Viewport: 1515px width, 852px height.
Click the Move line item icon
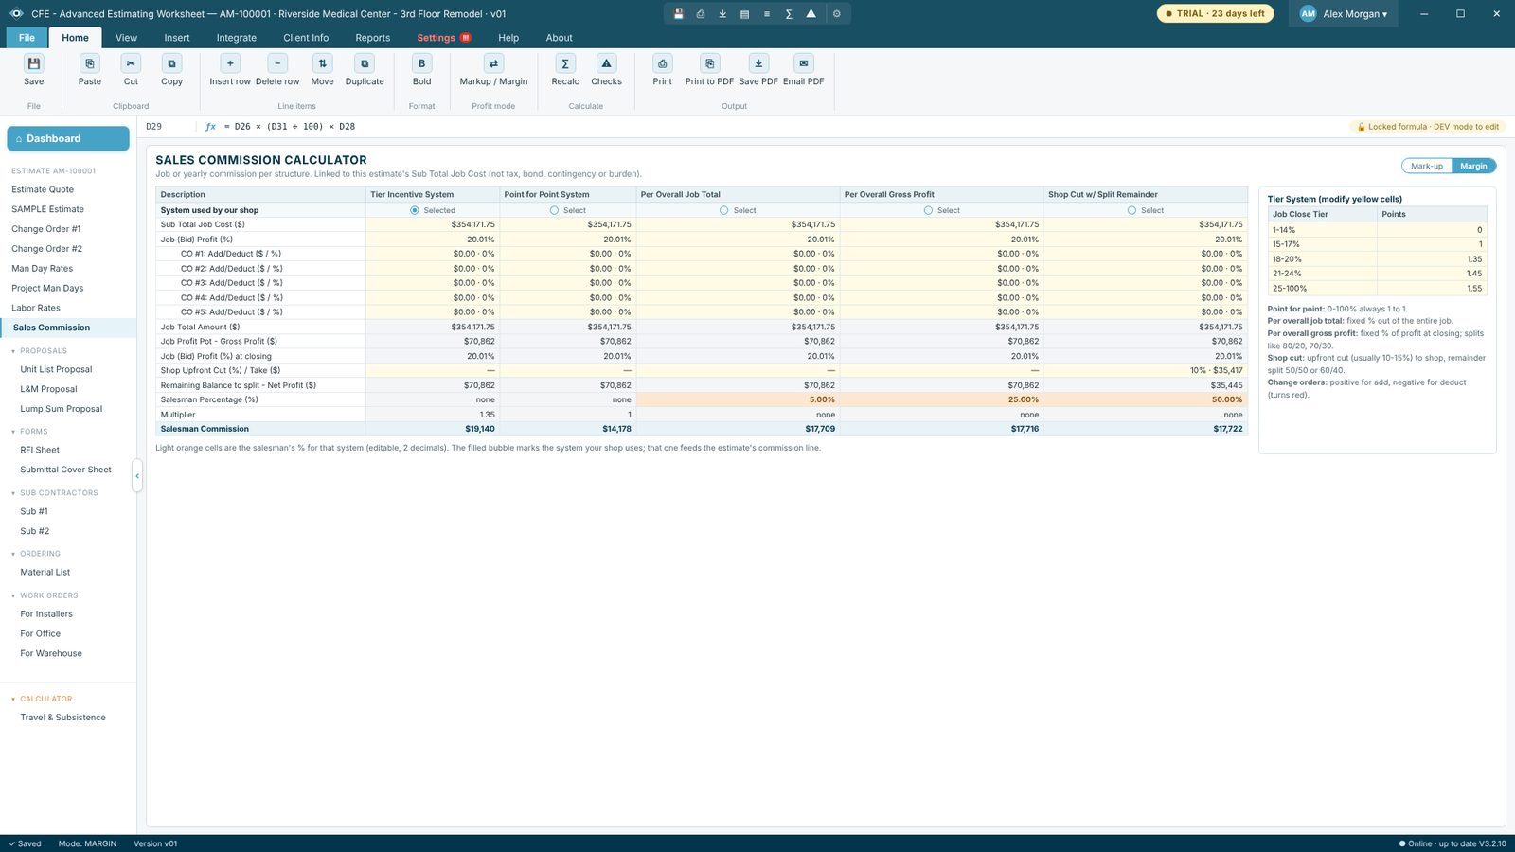tap(323, 63)
